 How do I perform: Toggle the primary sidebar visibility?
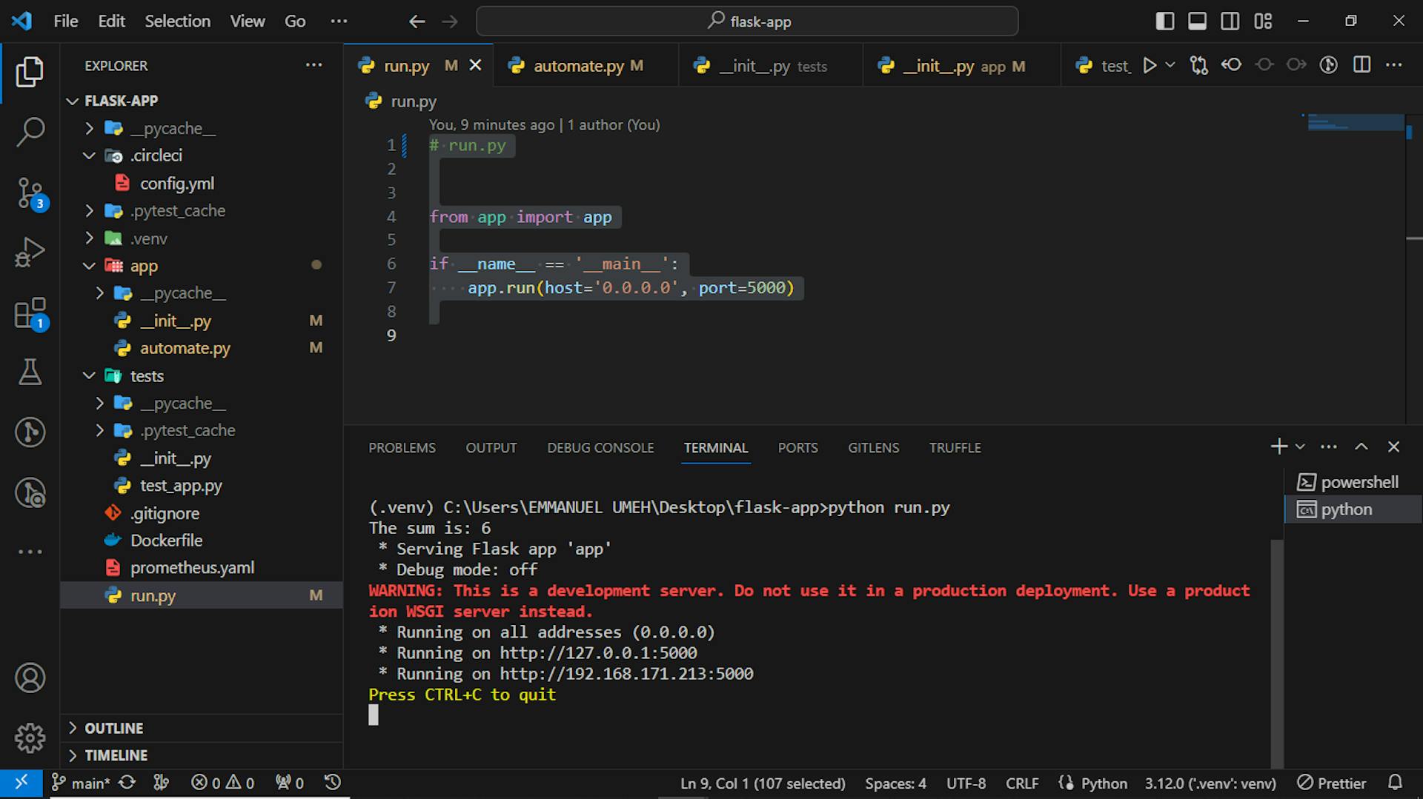pos(1164,21)
